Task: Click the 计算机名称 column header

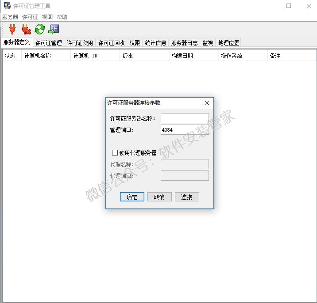Action: click(x=38, y=56)
